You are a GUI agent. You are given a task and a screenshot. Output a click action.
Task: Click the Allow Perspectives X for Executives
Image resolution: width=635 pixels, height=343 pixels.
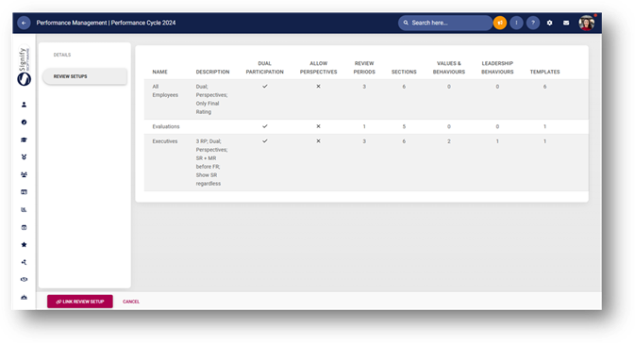318,141
